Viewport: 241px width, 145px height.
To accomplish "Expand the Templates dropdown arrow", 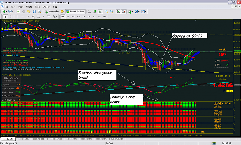I will [145, 12].
